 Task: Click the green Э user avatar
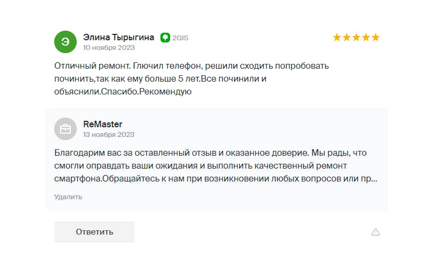[65, 42]
